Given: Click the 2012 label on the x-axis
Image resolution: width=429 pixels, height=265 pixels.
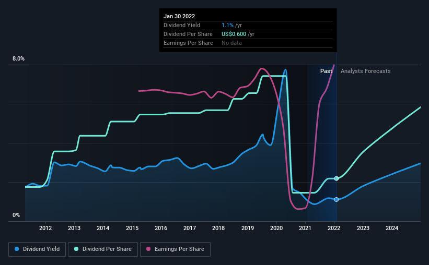Looking at the screenshot, I should pyautogui.click(x=45, y=228).
